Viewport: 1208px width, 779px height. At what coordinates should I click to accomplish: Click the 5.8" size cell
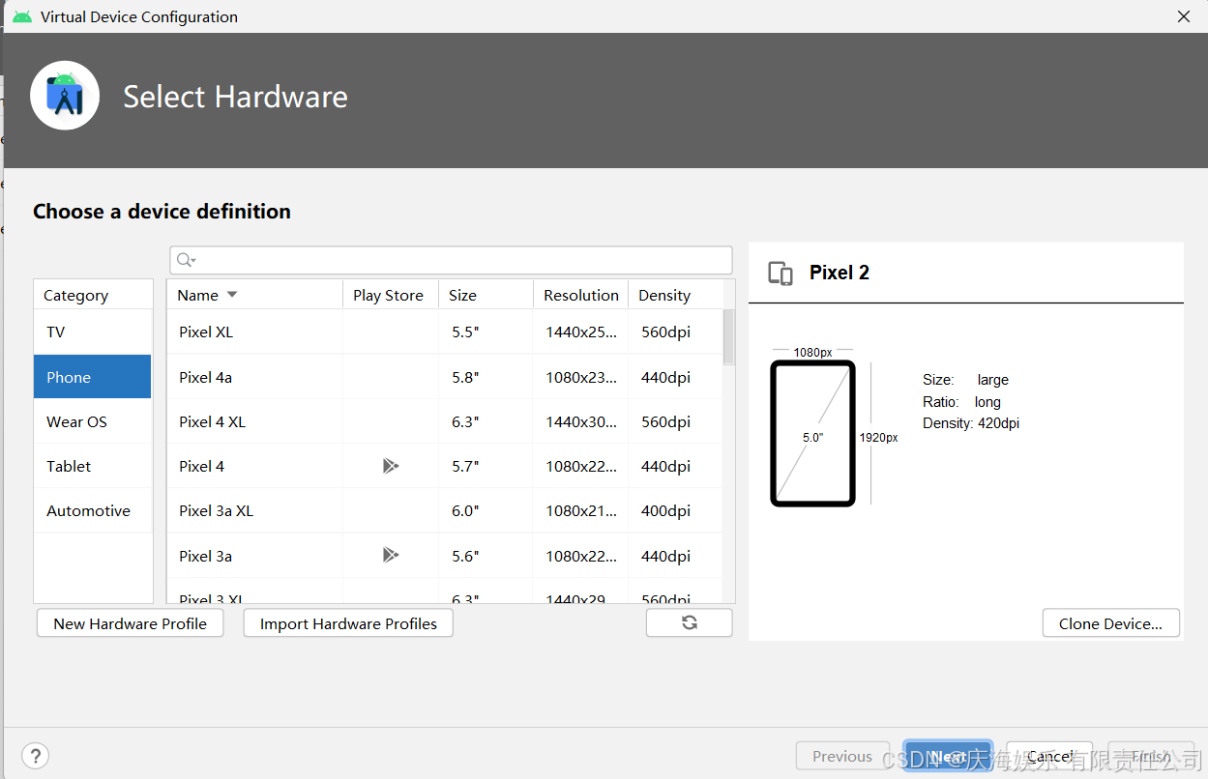[x=465, y=377]
